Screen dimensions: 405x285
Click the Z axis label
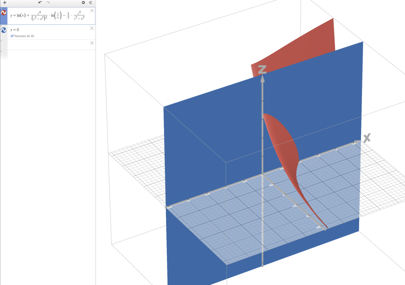[x=262, y=69]
